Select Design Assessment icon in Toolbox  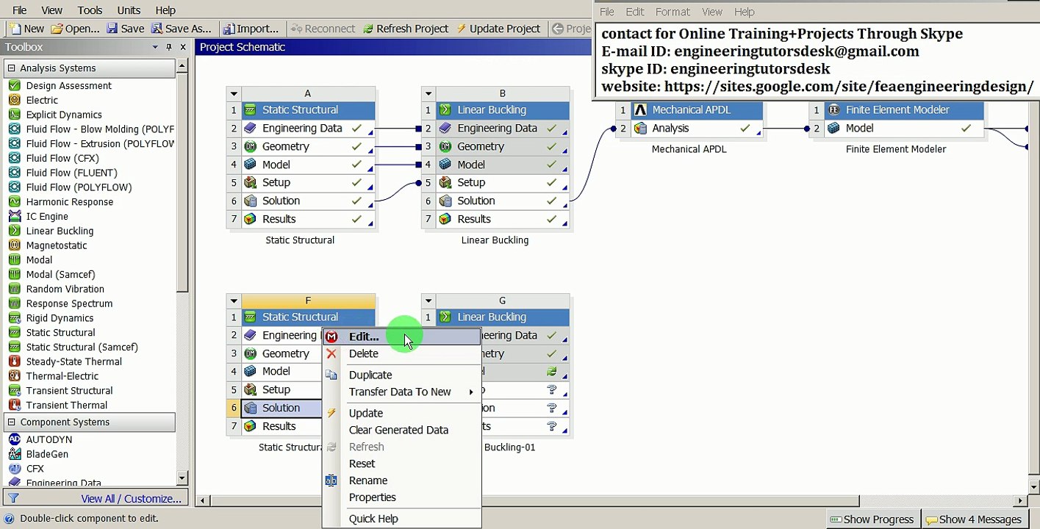click(14, 85)
